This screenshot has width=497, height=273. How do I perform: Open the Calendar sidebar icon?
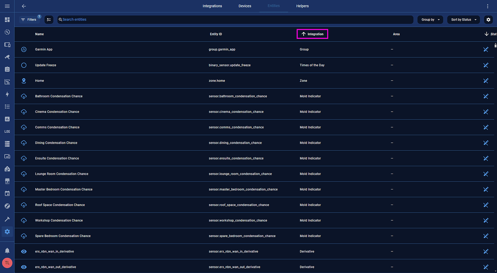pos(7,194)
